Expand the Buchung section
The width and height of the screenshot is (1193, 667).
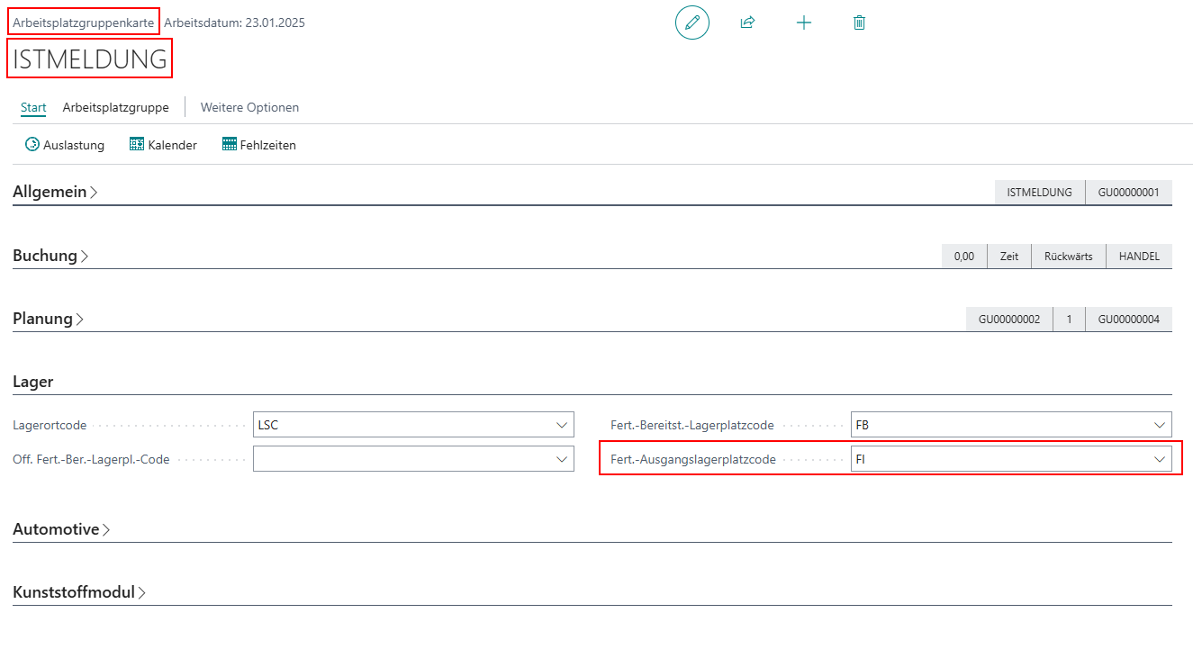[x=50, y=256]
